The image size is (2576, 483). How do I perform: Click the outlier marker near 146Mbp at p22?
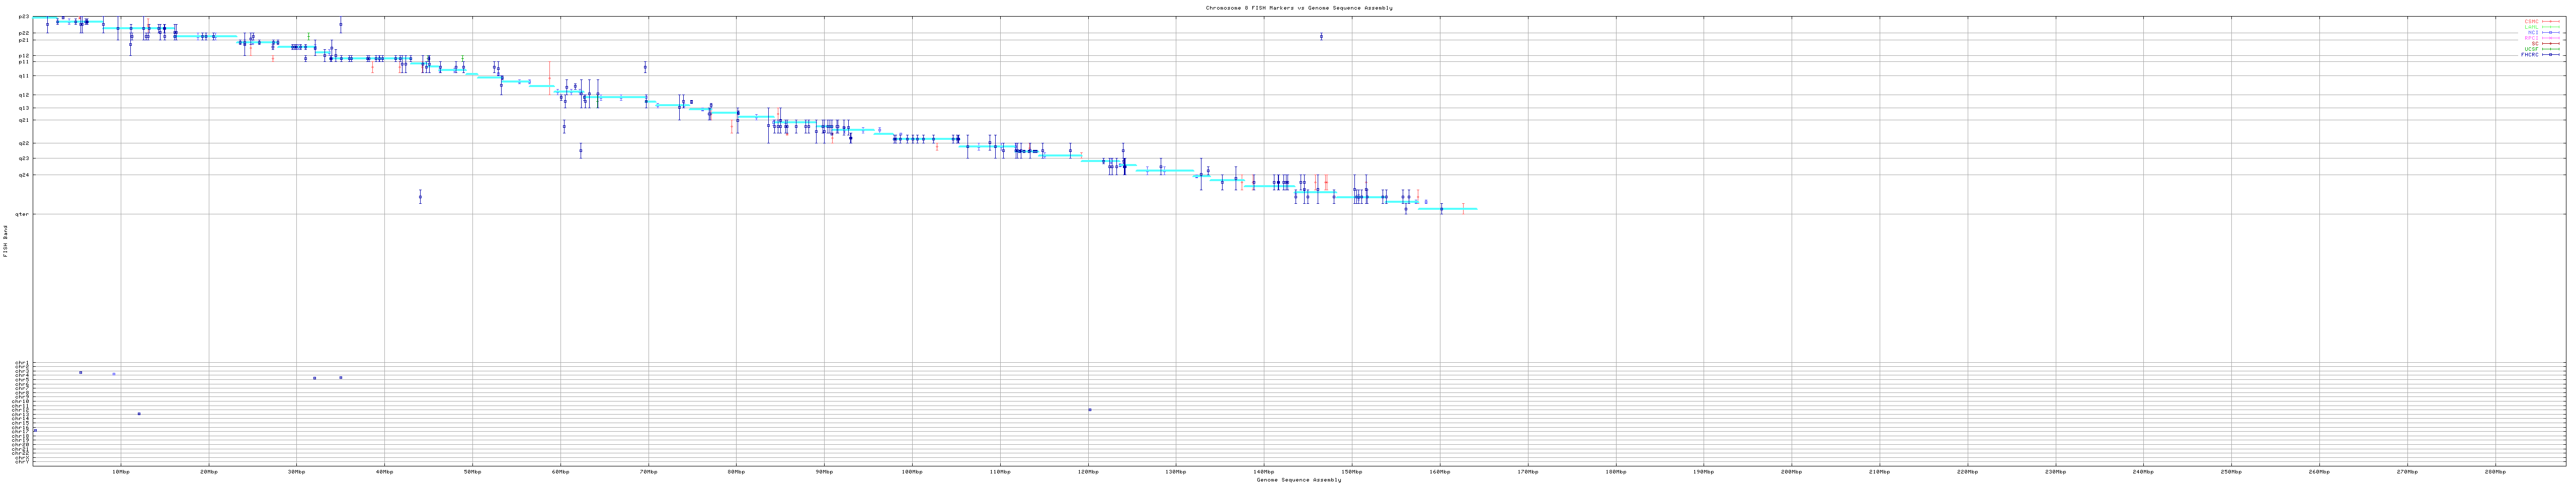1320,37
